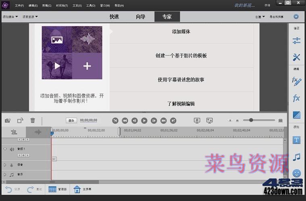
Task: Click the Undo arrow
Action: pos(8,189)
